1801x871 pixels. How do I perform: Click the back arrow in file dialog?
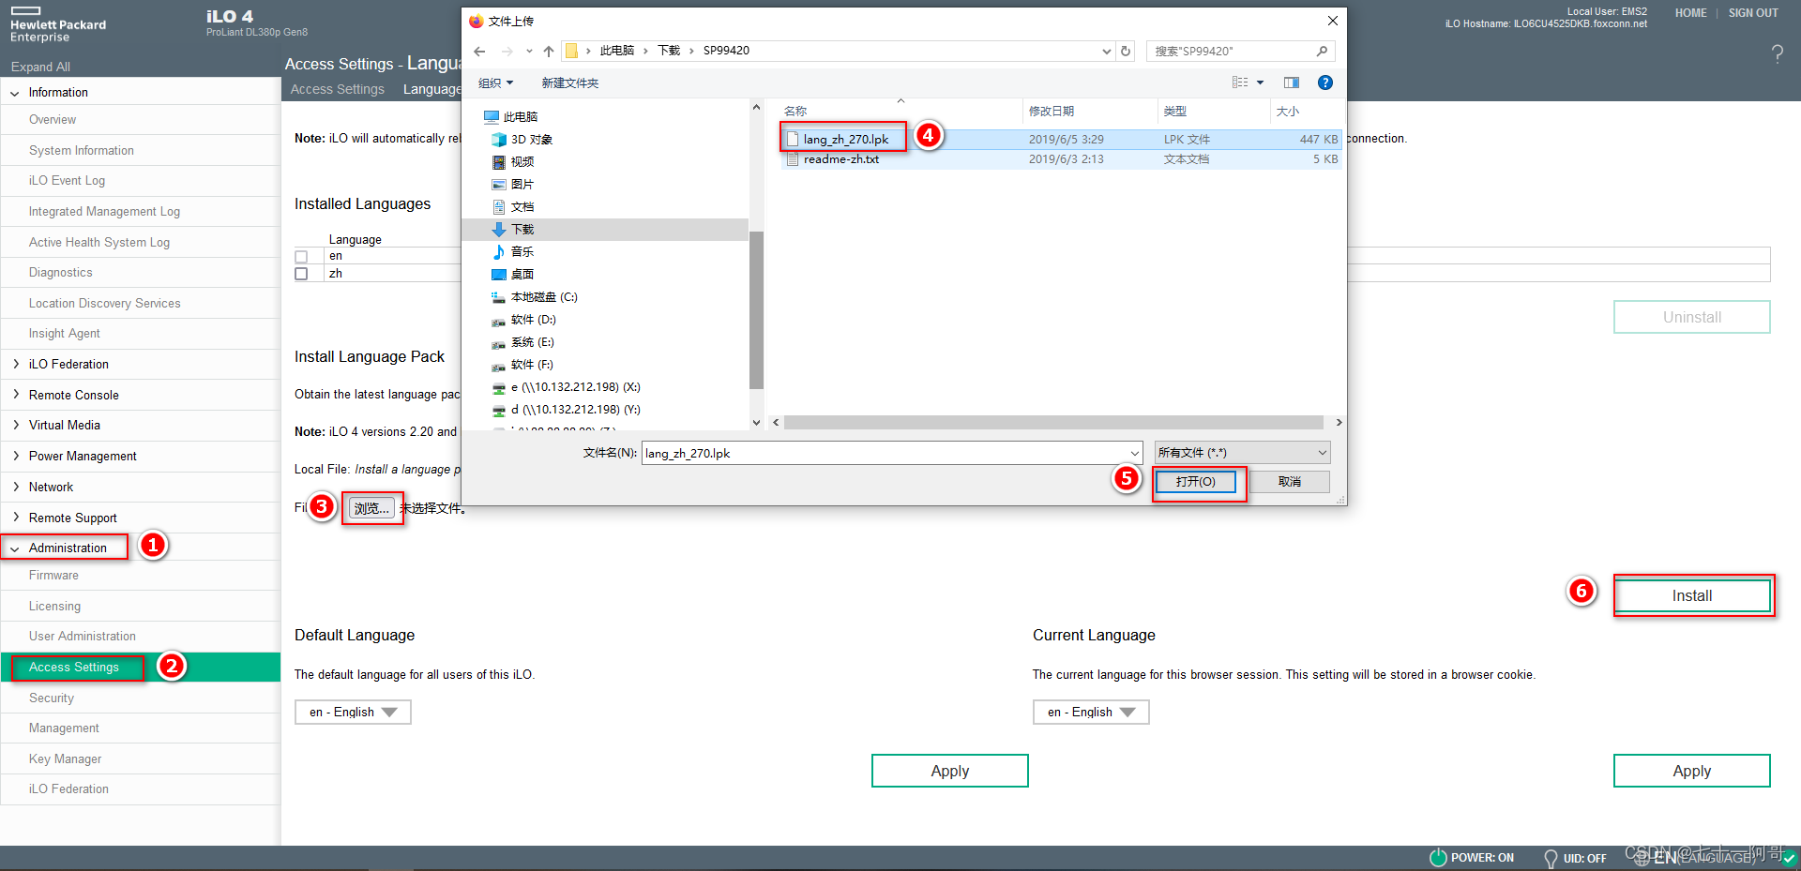click(x=479, y=51)
